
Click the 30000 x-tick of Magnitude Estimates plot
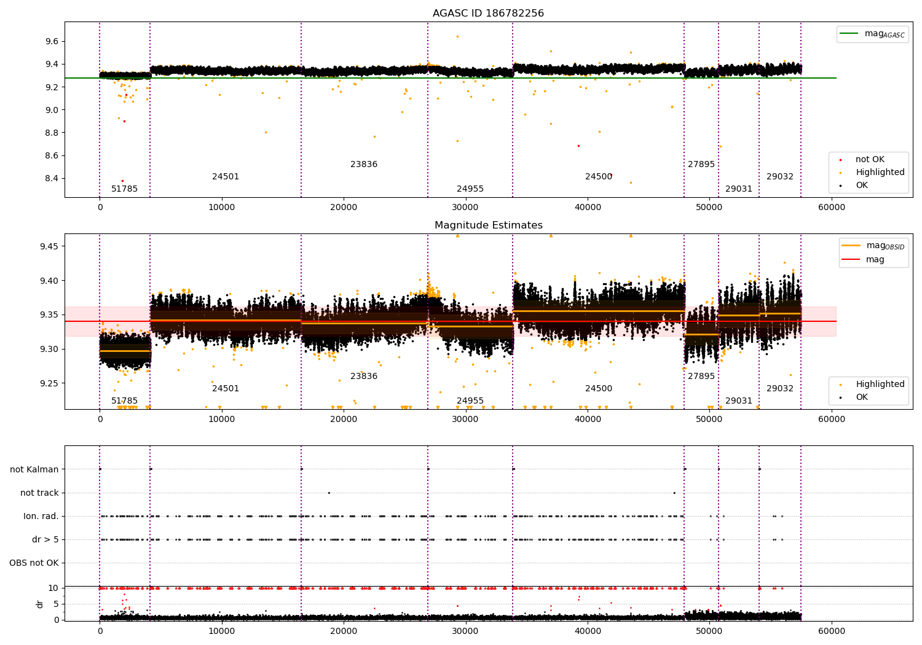click(x=466, y=420)
